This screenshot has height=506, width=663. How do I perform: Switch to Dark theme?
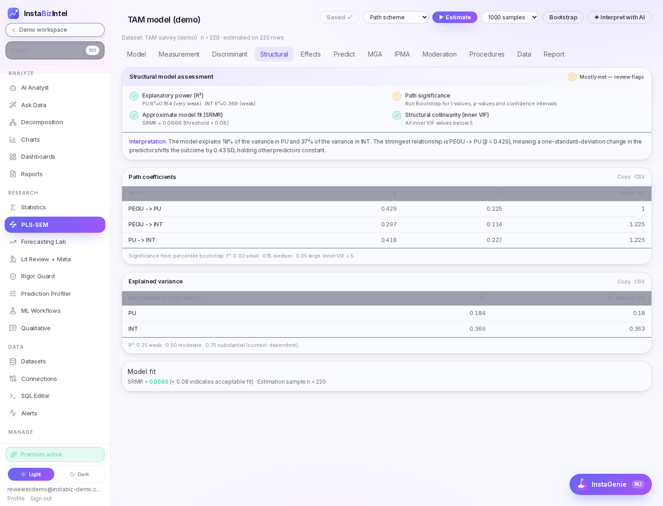tap(79, 474)
